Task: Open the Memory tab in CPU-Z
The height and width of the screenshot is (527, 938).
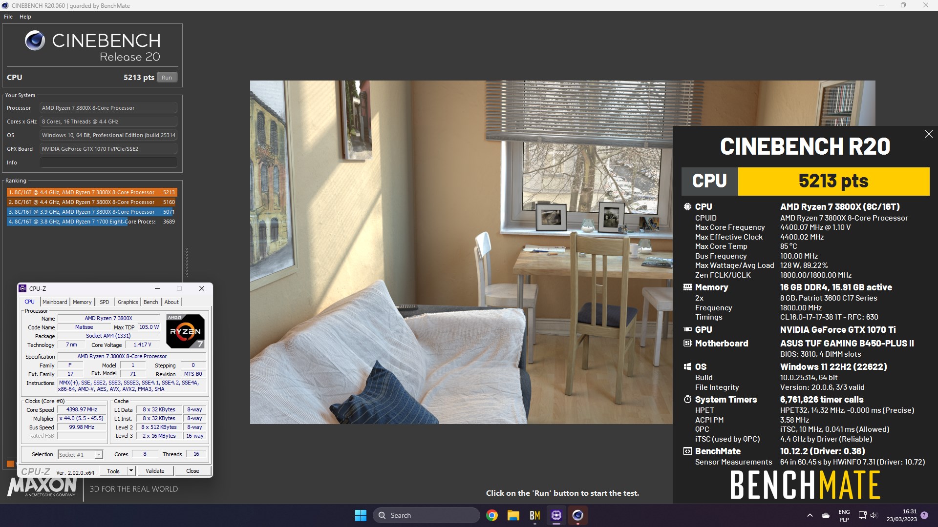Action: 82,302
